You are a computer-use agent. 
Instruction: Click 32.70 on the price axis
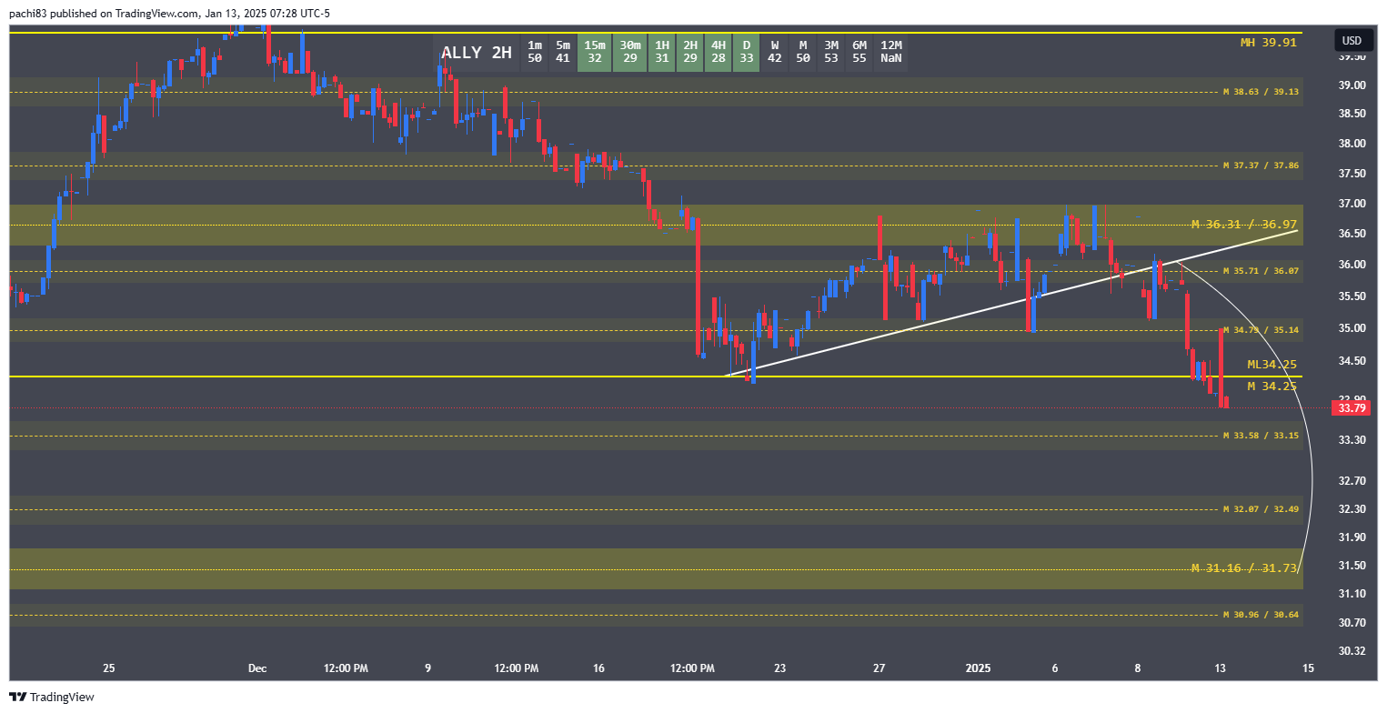[1352, 480]
